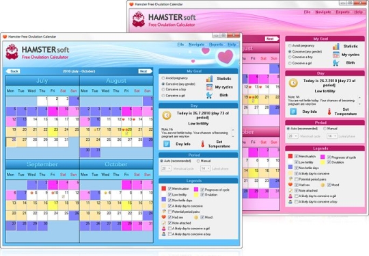Screen dimensions: 369x256
Task: Open File menu in blue window
Action: coord(180,44)
